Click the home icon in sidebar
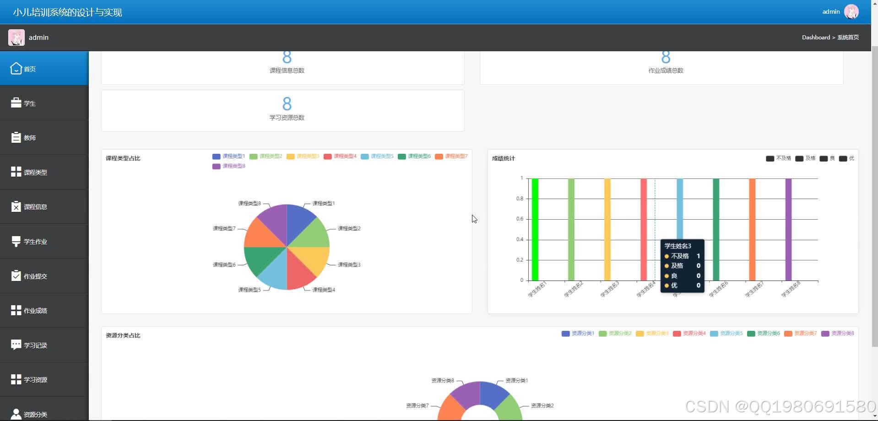Viewport: 878px width, 421px height. 16,69
